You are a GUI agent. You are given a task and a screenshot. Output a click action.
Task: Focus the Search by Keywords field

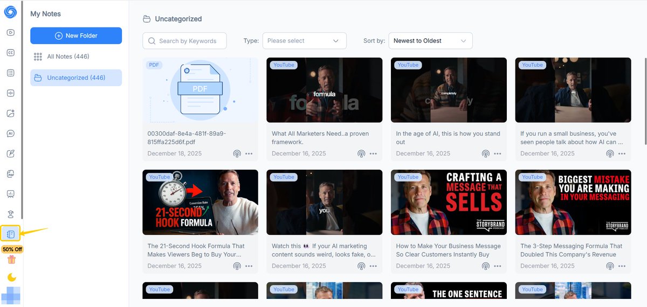click(x=184, y=41)
